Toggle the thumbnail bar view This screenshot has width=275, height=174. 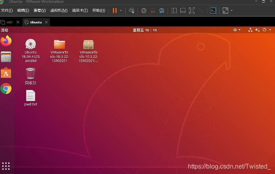[183, 11]
